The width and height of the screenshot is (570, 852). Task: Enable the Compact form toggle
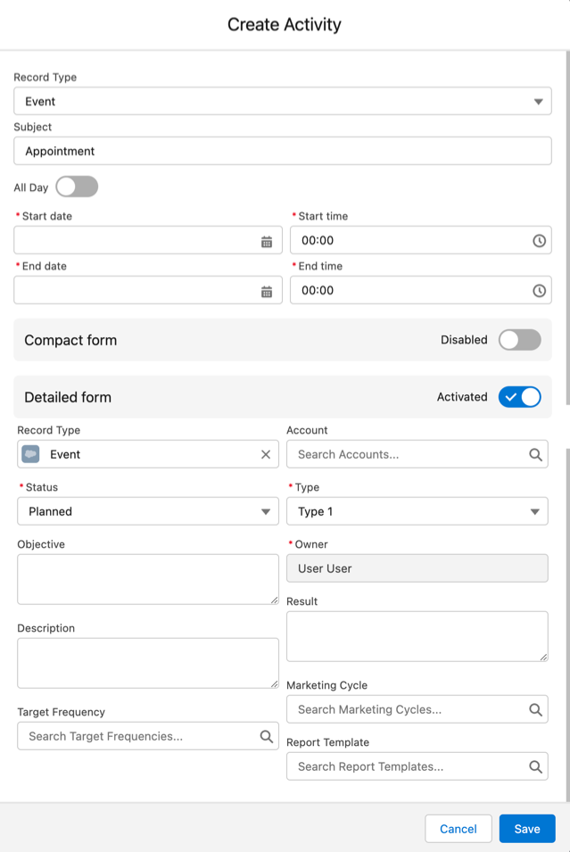click(x=519, y=340)
